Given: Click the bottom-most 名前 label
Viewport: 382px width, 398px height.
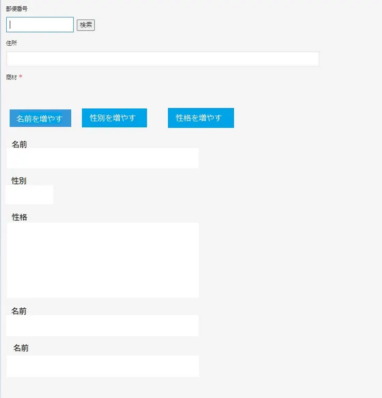Looking at the screenshot, I should (21, 348).
